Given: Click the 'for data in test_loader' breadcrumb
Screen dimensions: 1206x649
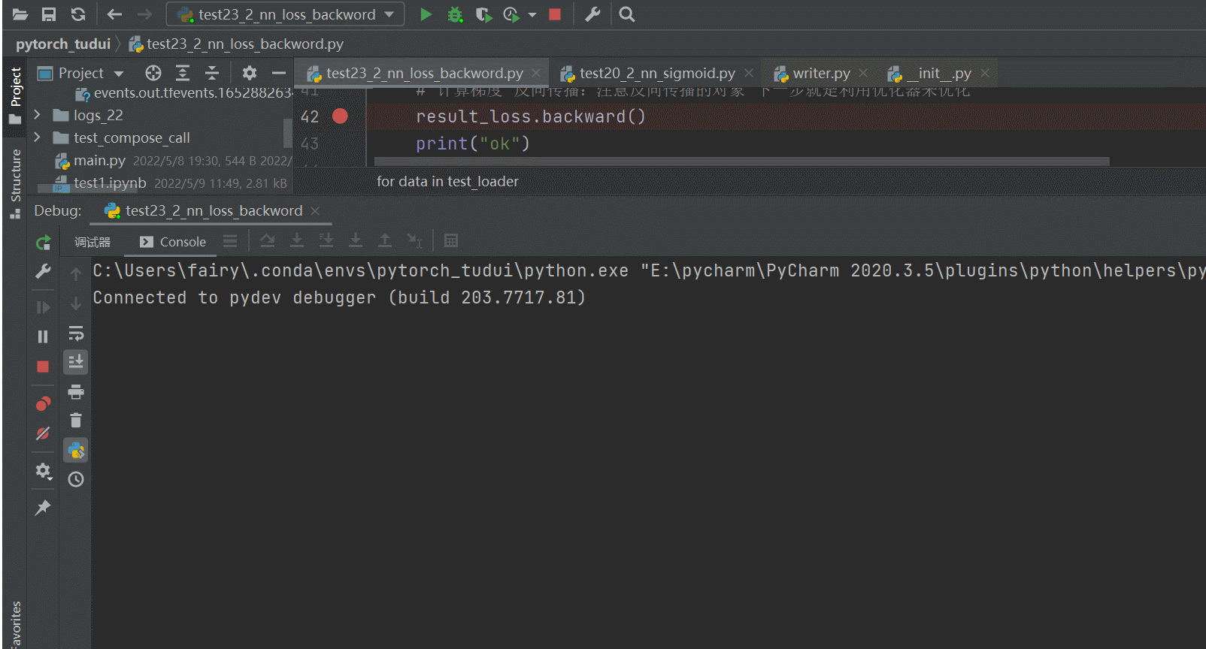Looking at the screenshot, I should click(x=447, y=182).
